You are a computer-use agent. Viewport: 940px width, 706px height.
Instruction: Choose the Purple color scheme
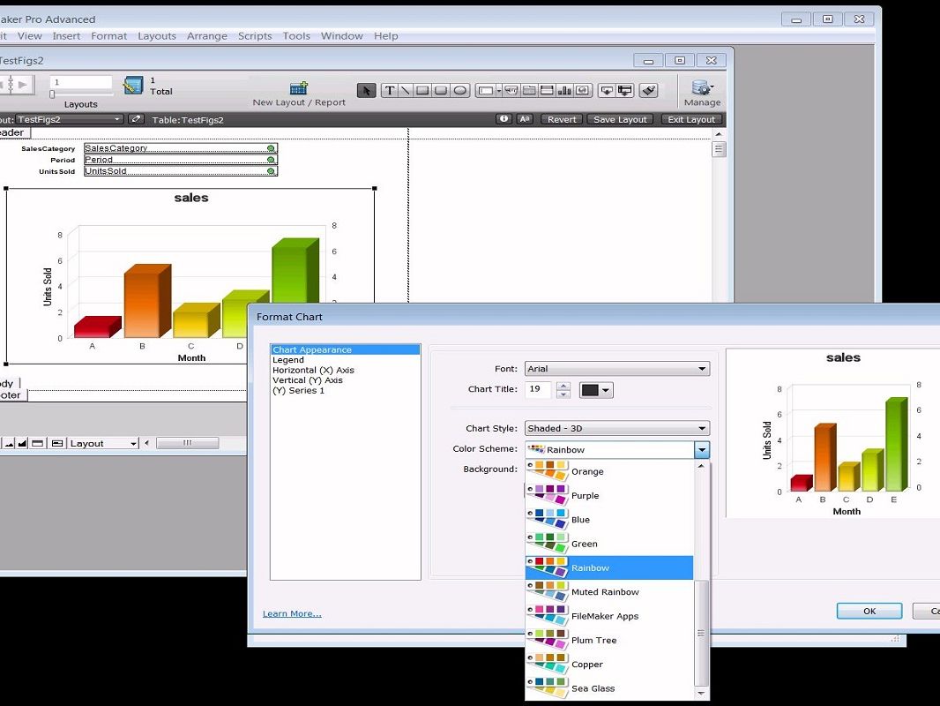coord(609,495)
